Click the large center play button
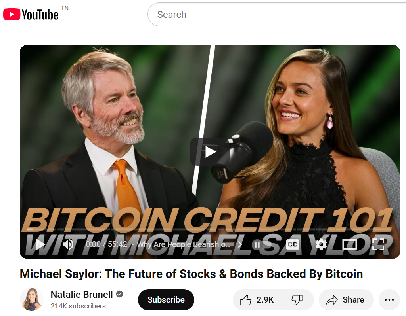Image resolution: width=406 pixels, height=316 pixels. click(x=210, y=151)
